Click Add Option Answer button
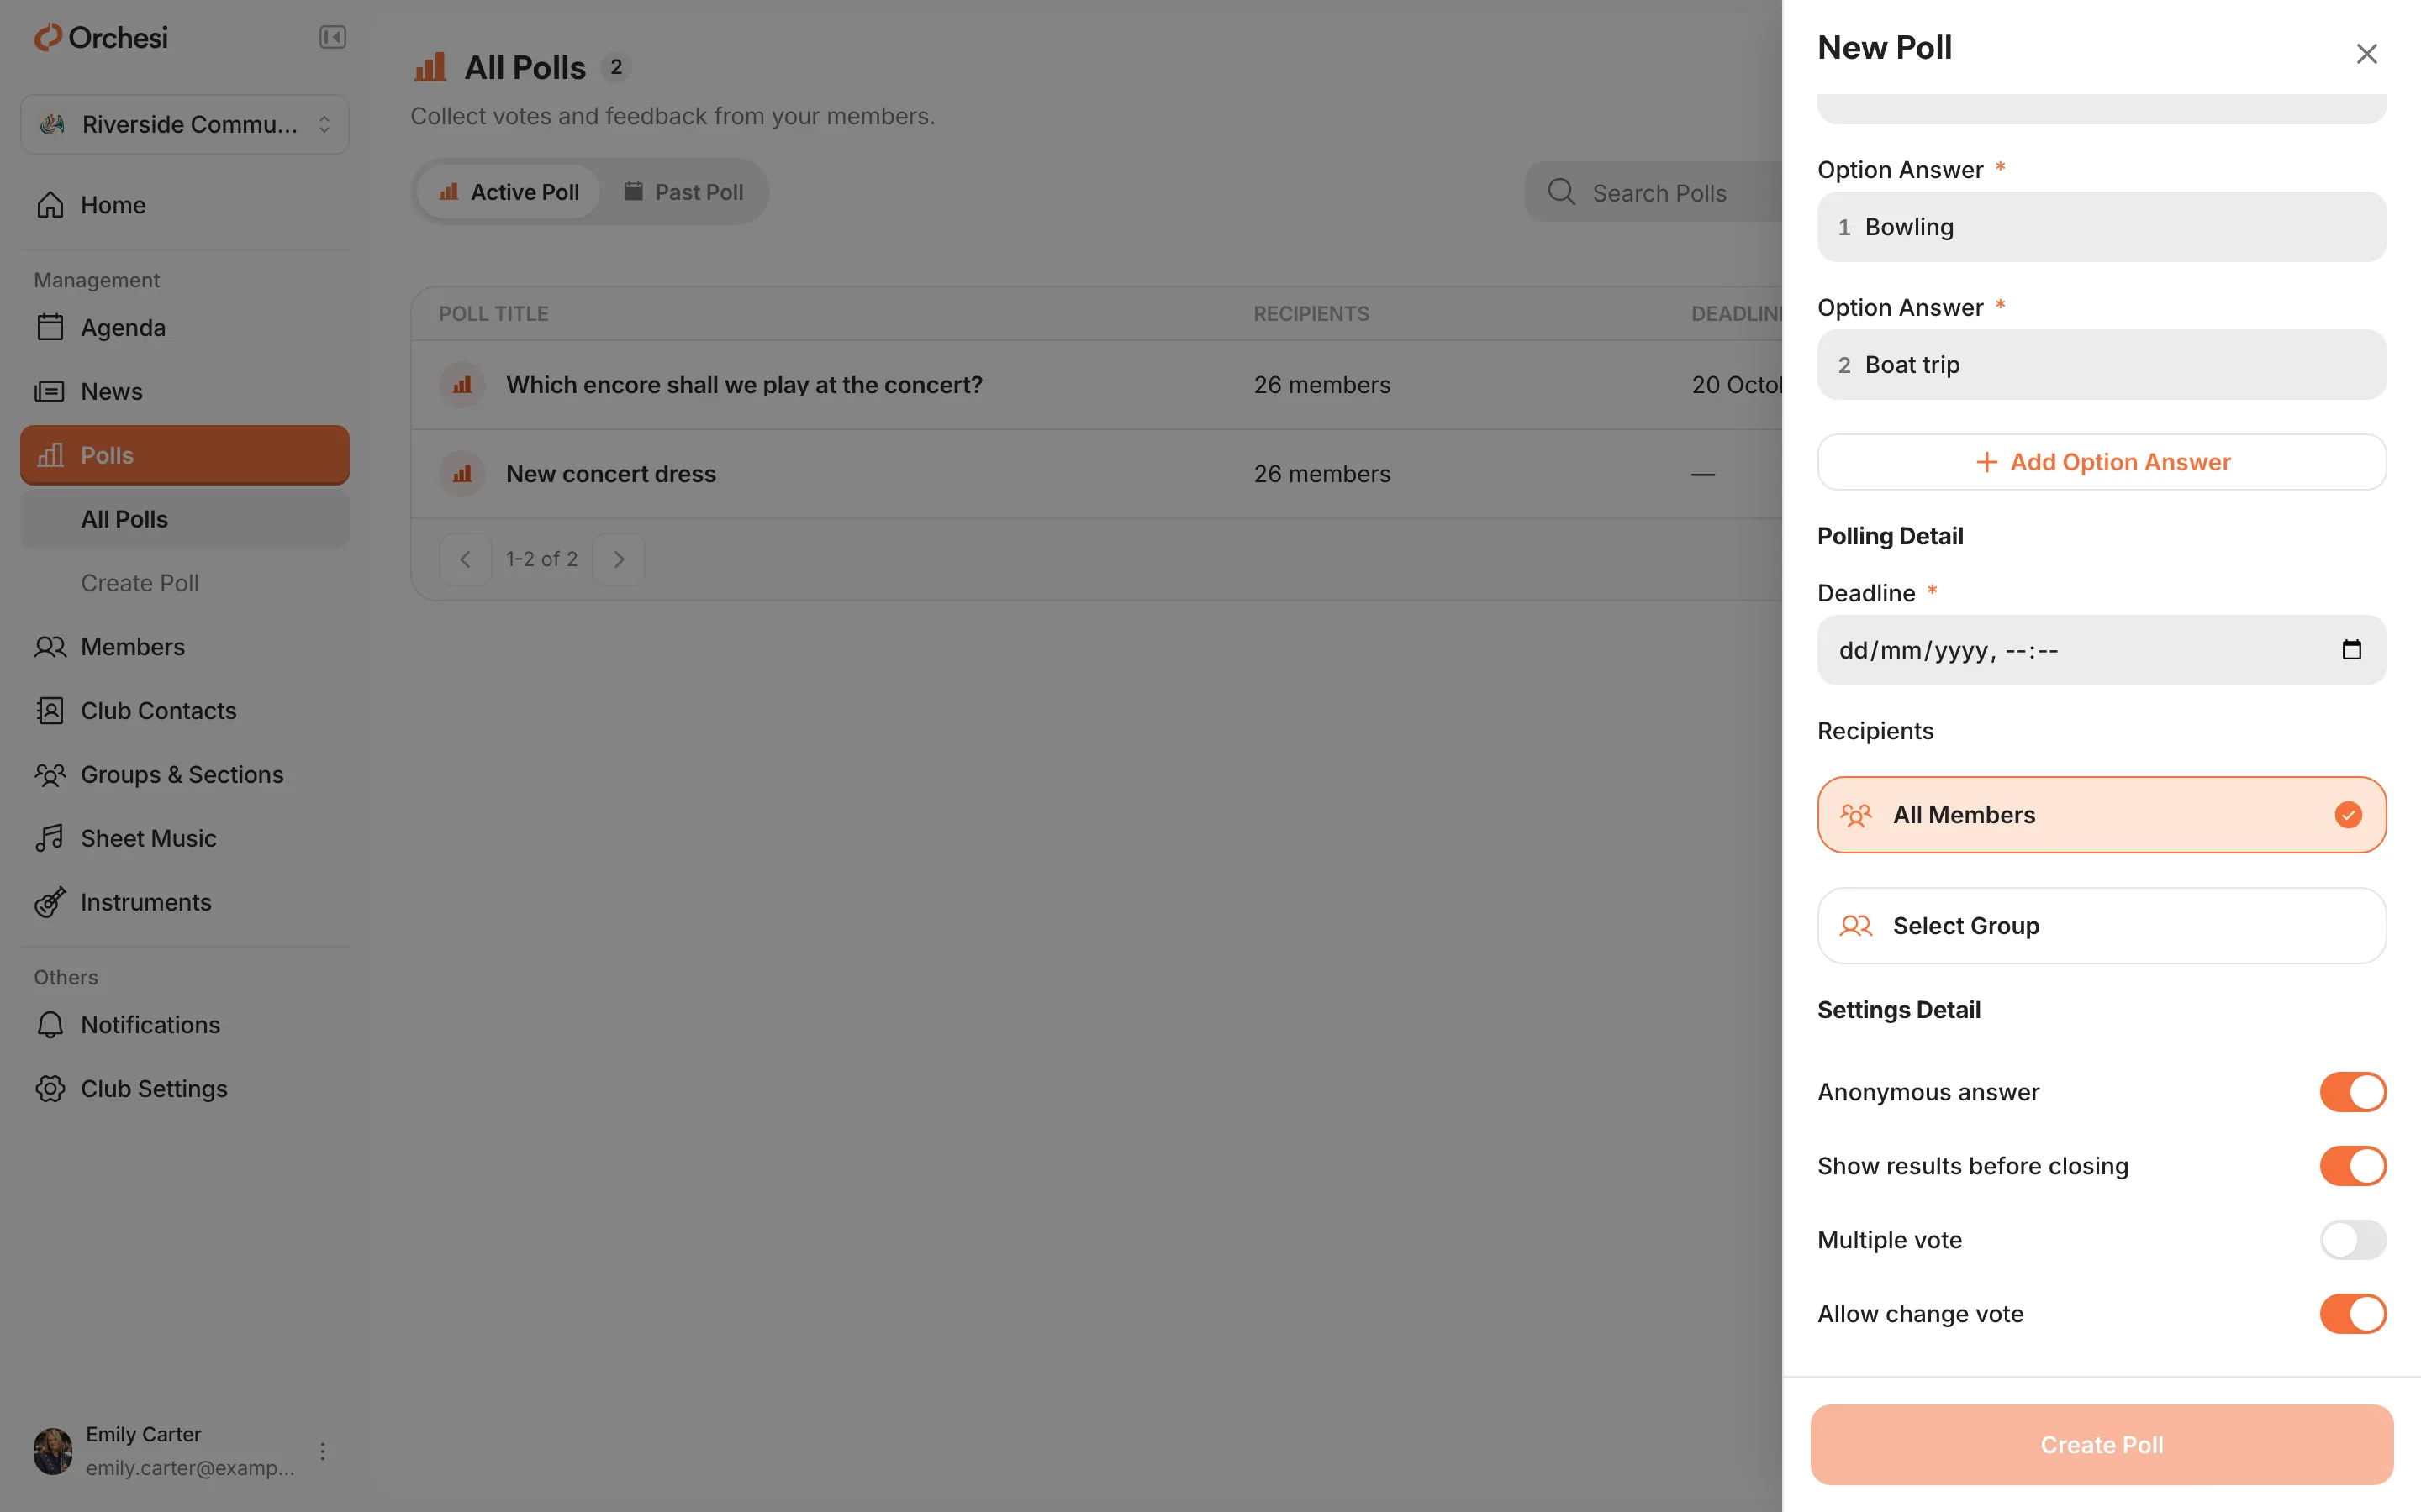This screenshot has height=1512, width=2421. (x=2102, y=462)
